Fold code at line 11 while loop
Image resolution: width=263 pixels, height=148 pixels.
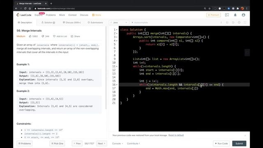click(117, 67)
